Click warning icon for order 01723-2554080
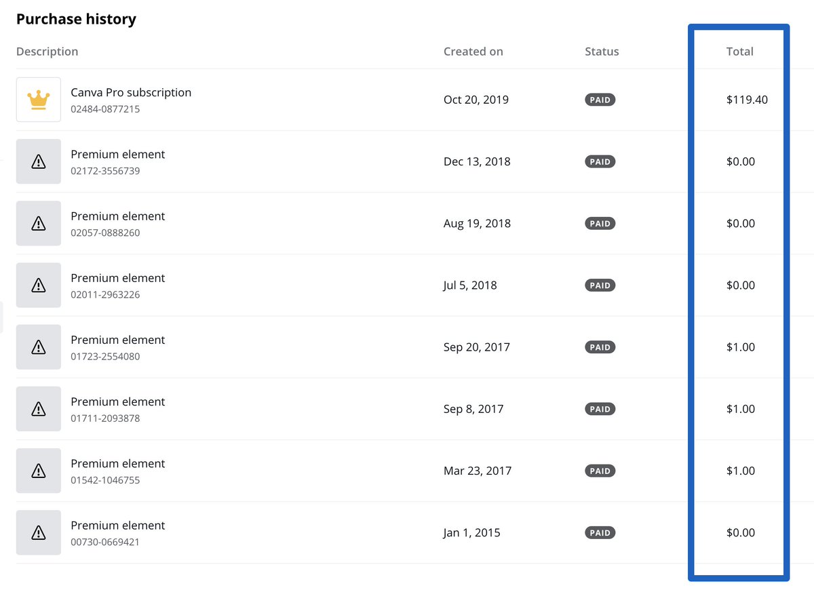Image resolution: width=814 pixels, height=592 pixels. click(x=39, y=347)
